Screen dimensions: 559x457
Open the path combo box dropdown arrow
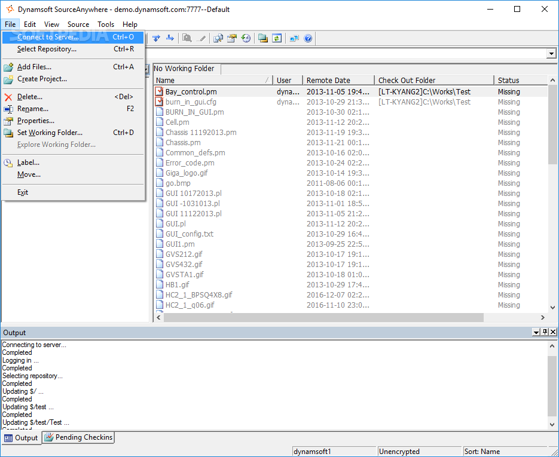tap(551, 54)
